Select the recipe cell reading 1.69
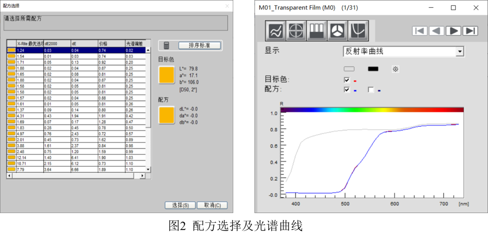 (x=30, y=122)
